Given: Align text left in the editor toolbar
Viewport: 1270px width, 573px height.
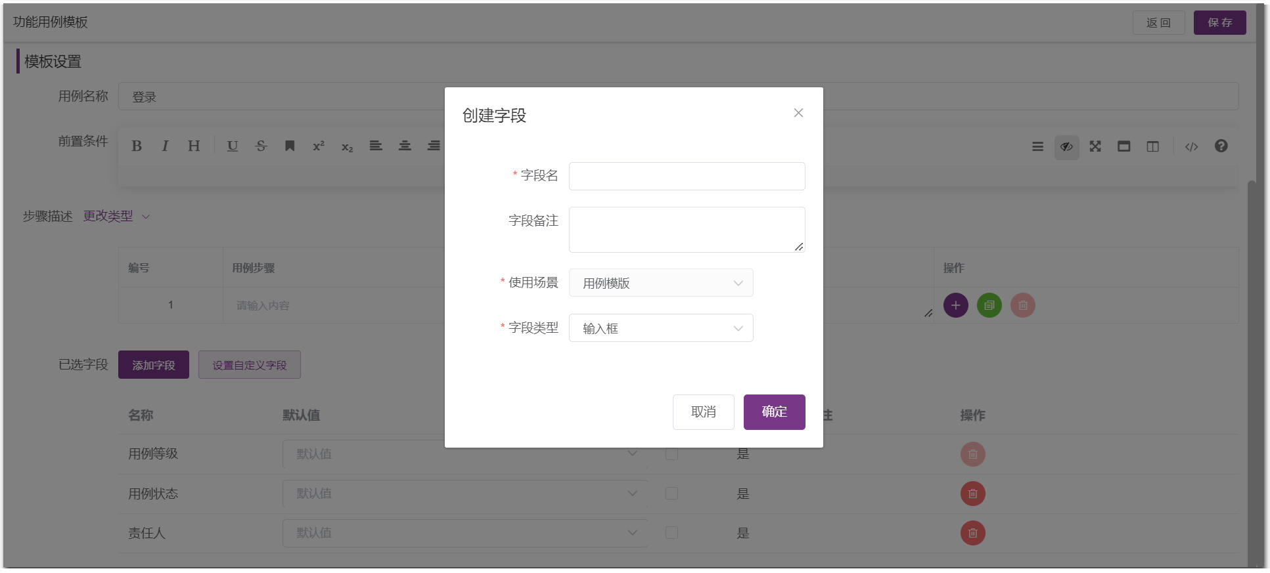Looking at the screenshot, I should [376, 146].
